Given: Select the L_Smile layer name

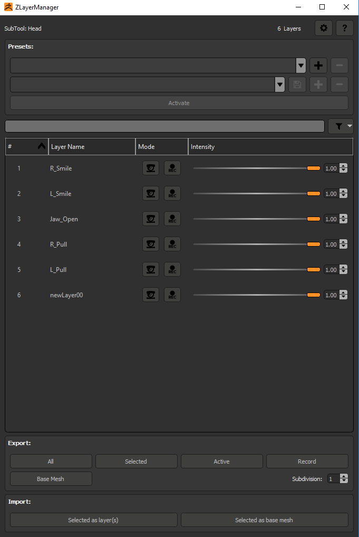Looking at the screenshot, I should coord(61,193).
